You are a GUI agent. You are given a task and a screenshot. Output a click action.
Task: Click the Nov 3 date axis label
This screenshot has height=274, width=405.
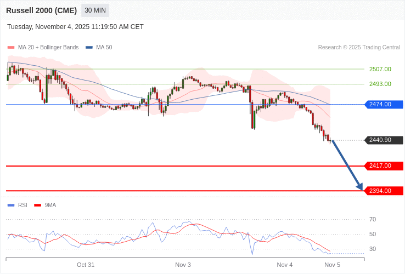[x=183, y=265]
